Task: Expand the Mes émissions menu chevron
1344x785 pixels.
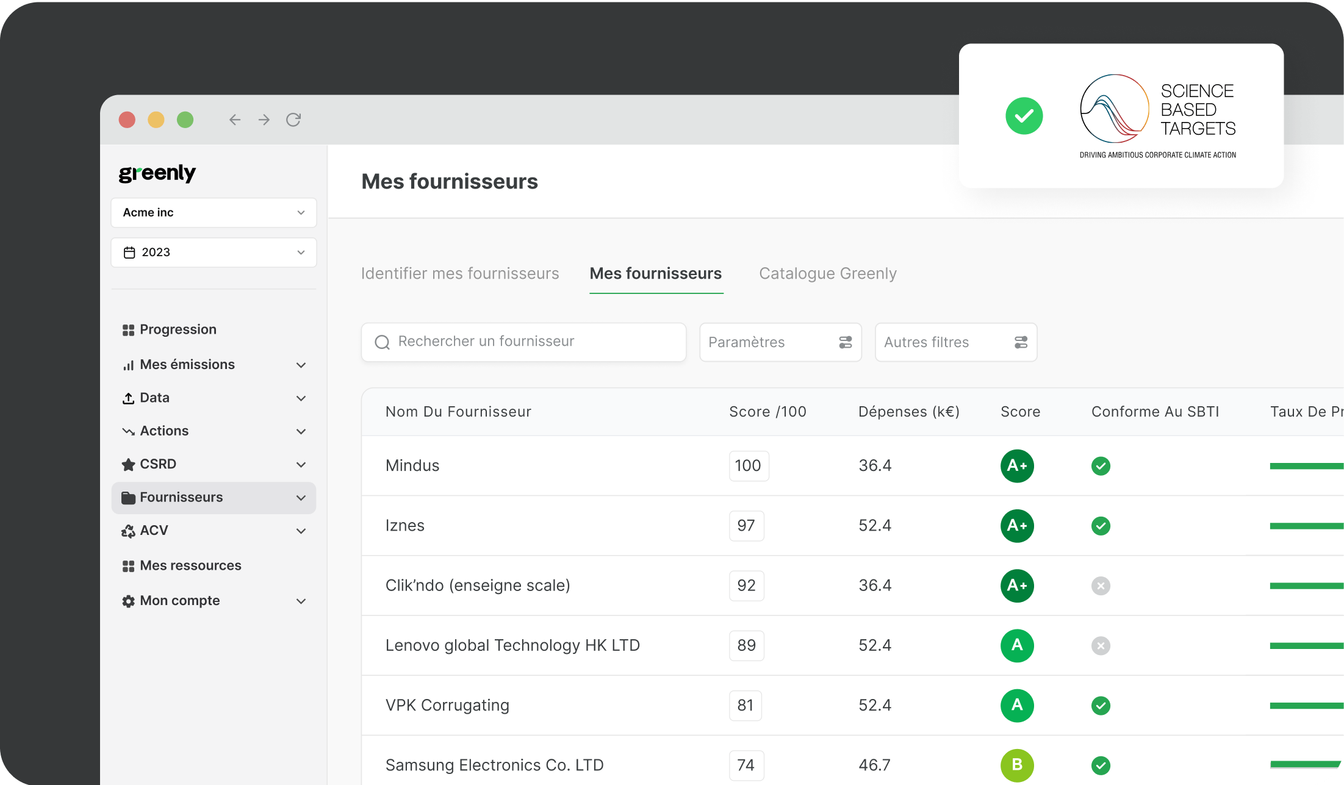Action: pyautogui.click(x=301, y=365)
